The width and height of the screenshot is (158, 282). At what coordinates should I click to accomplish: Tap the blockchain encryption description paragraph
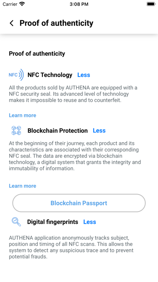coord(75,156)
